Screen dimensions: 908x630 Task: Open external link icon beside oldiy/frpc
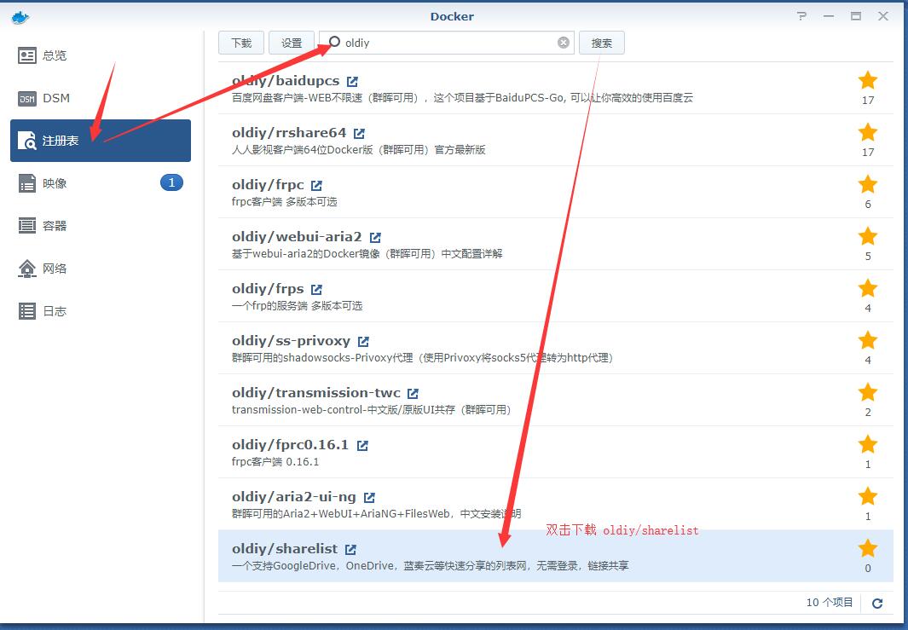[x=316, y=186]
